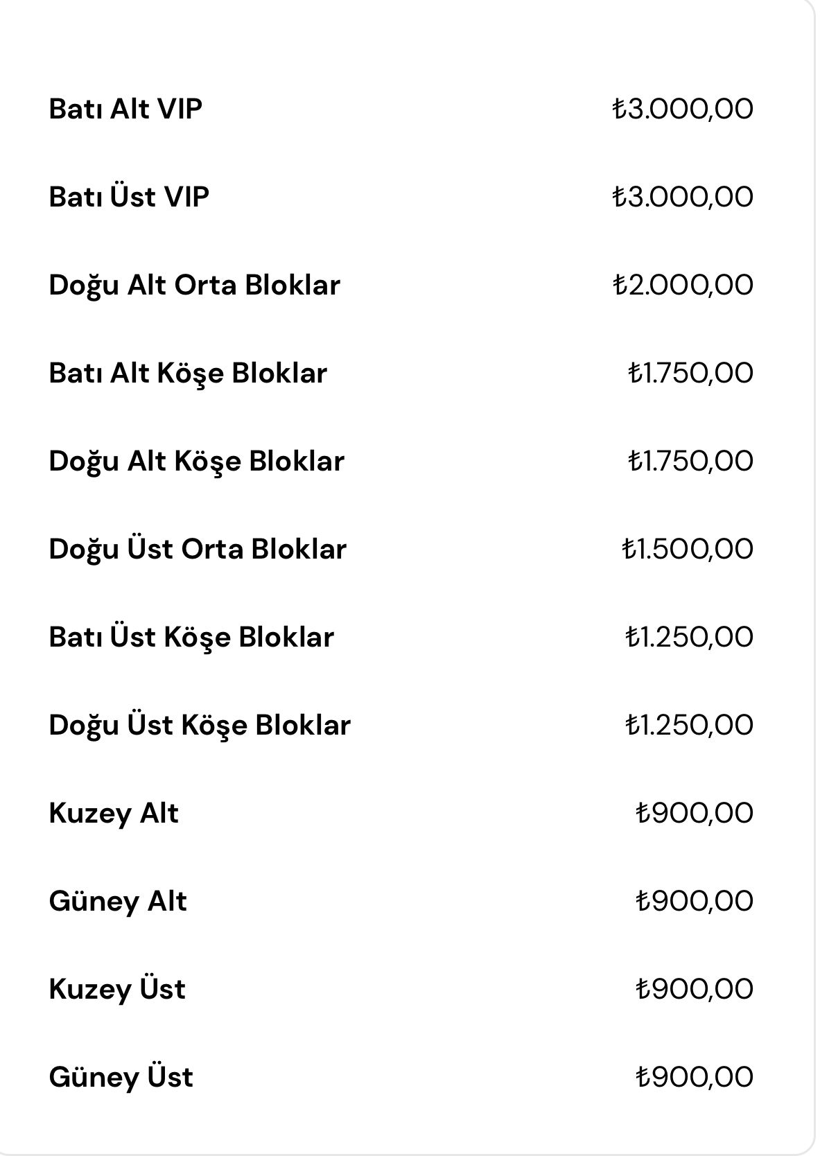The image size is (820, 1156).
Task: Pick the Güney Üst category label
Action: (121, 1078)
